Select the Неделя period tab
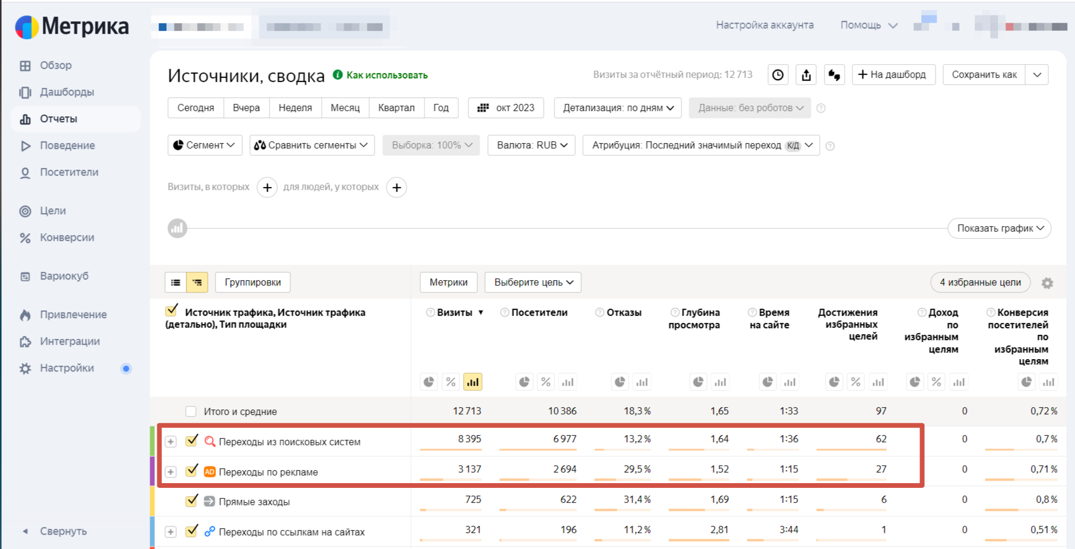The image size is (1075, 549). point(295,108)
